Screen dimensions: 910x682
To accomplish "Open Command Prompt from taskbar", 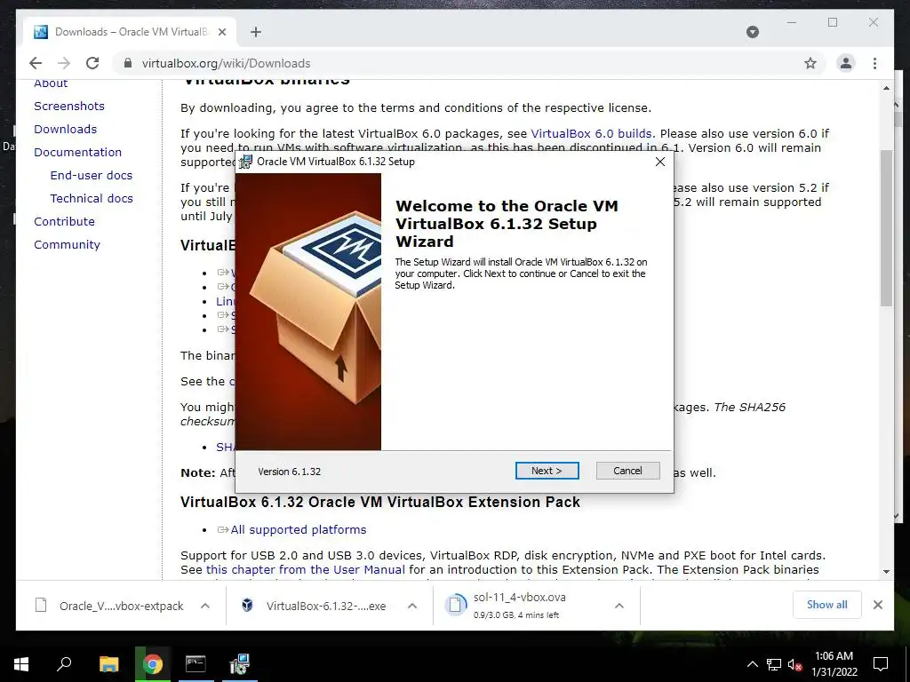I will 196,664.
